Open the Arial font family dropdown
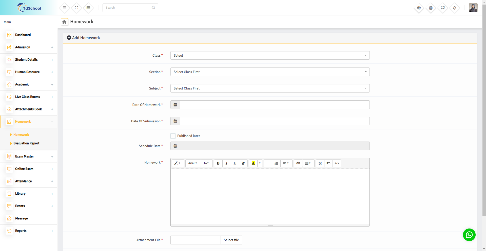Screen dimensions: 486x251 point(192,163)
